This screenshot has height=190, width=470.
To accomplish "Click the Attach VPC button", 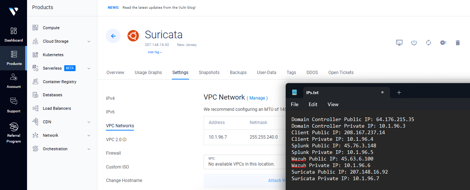I will tap(244, 181).
